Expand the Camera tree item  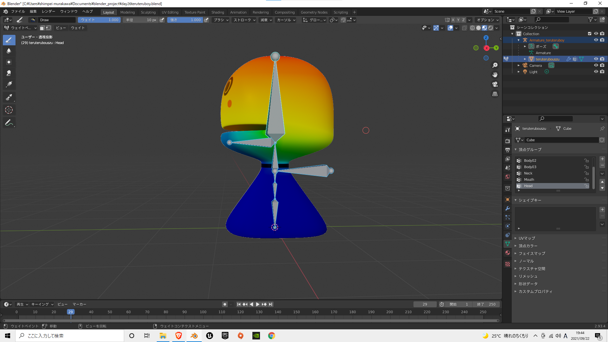518,66
